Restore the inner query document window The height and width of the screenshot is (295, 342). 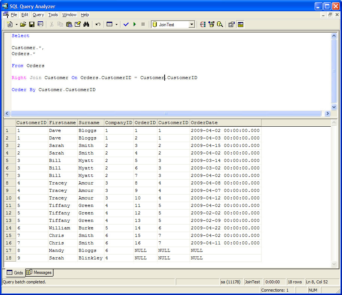[330, 15]
